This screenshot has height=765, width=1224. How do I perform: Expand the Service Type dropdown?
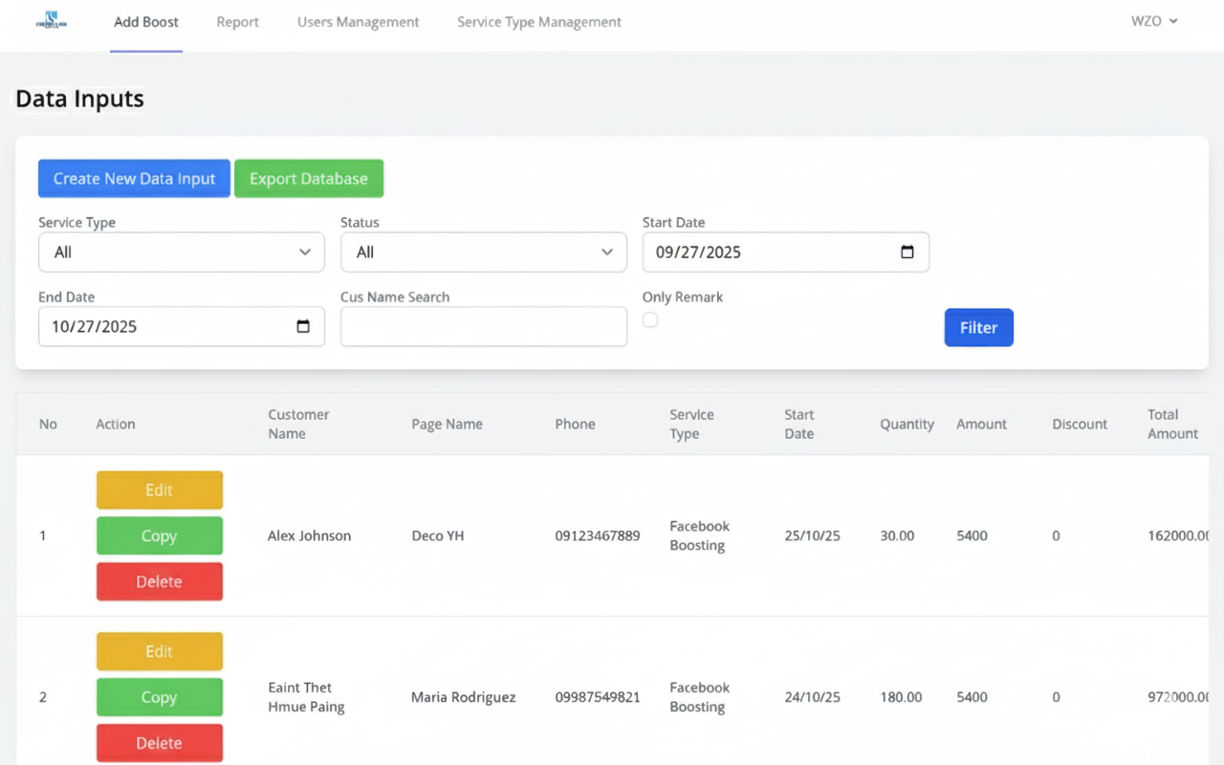[x=181, y=252]
